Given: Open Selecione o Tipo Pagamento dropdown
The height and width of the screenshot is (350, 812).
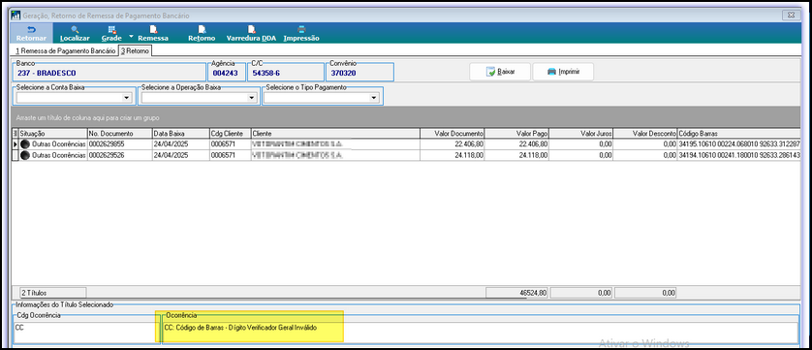Looking at the screenshot, I should point(374,98).
